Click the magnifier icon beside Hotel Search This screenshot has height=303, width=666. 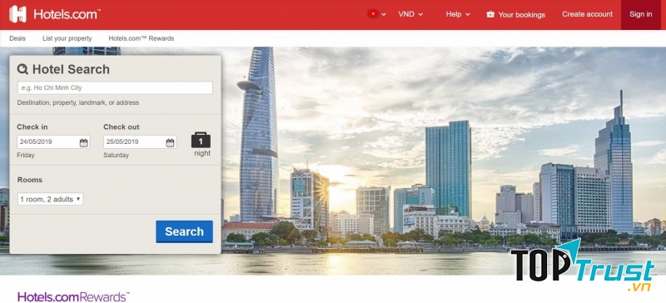(x=23, y=69)
